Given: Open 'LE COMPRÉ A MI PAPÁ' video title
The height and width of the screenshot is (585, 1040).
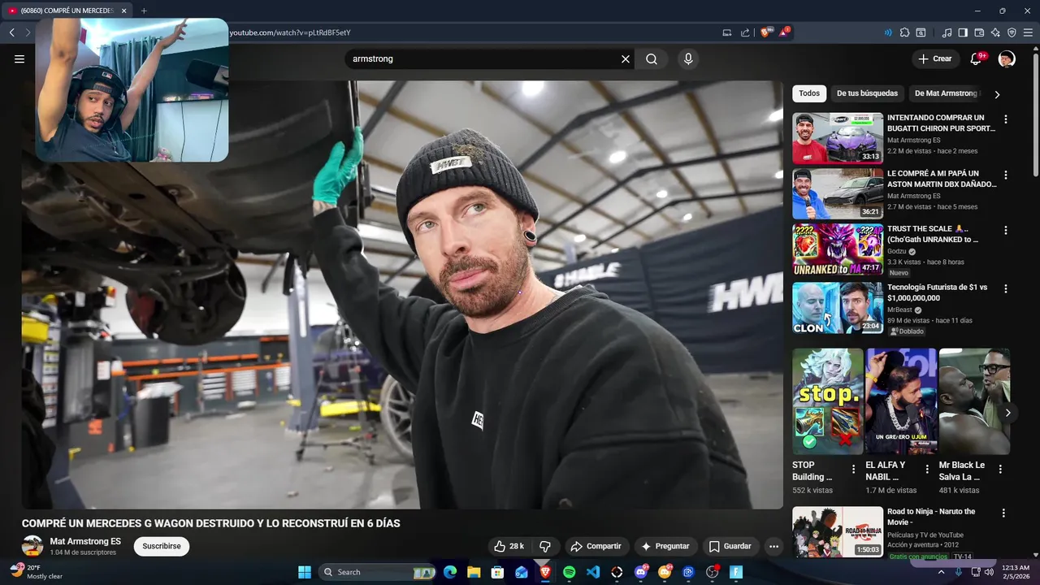Looking at the screenshot, I should [941, 179].
